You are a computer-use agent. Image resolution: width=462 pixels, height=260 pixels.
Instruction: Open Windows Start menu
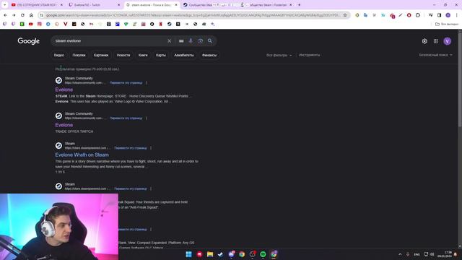click(188, 254)
